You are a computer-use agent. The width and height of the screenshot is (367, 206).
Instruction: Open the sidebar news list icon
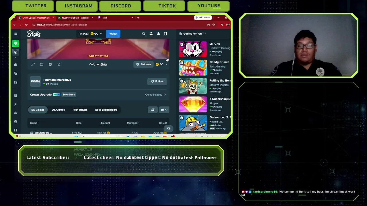click(x=15, y=82)
